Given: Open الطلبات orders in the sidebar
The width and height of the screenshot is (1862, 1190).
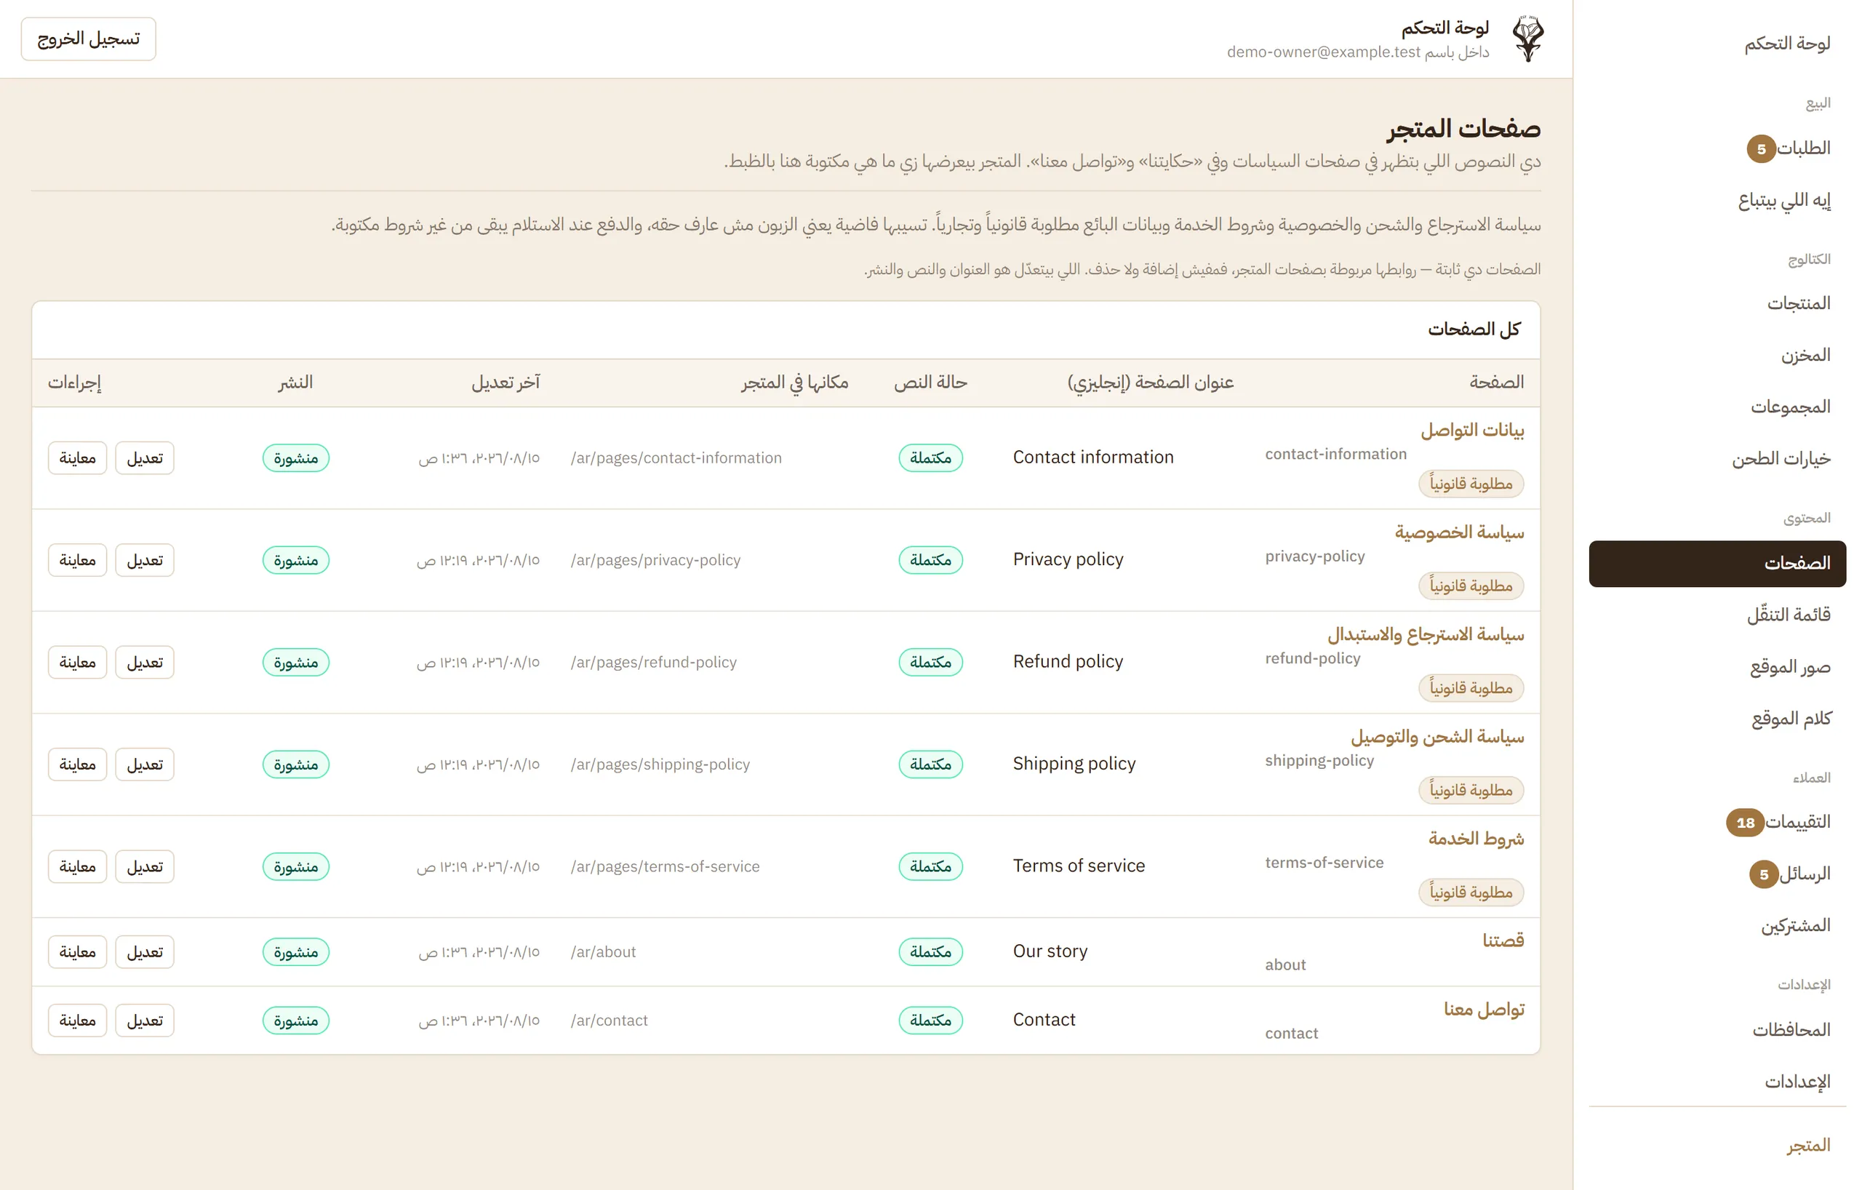Looking at the screenshot, I should pyautogui.click(x=1803, y=148).
